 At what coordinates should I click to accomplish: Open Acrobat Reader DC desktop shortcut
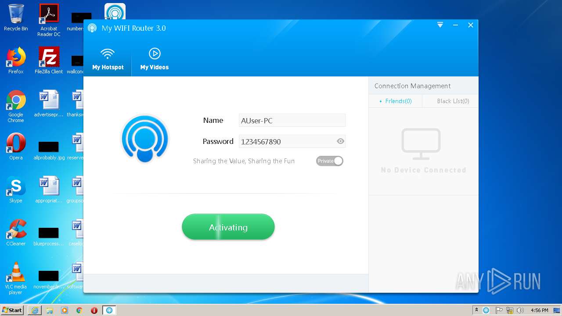pyautogui.click(x=49, y=20)
